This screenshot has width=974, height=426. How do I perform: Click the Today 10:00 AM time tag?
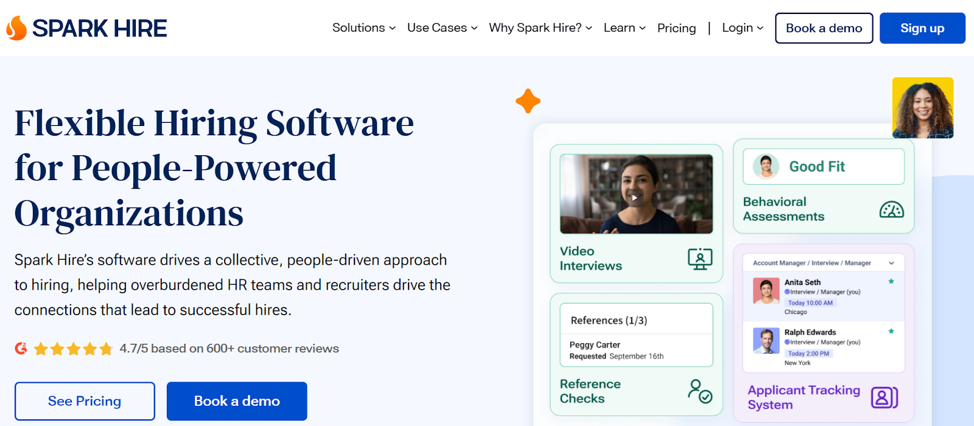[x=810, y=302]
